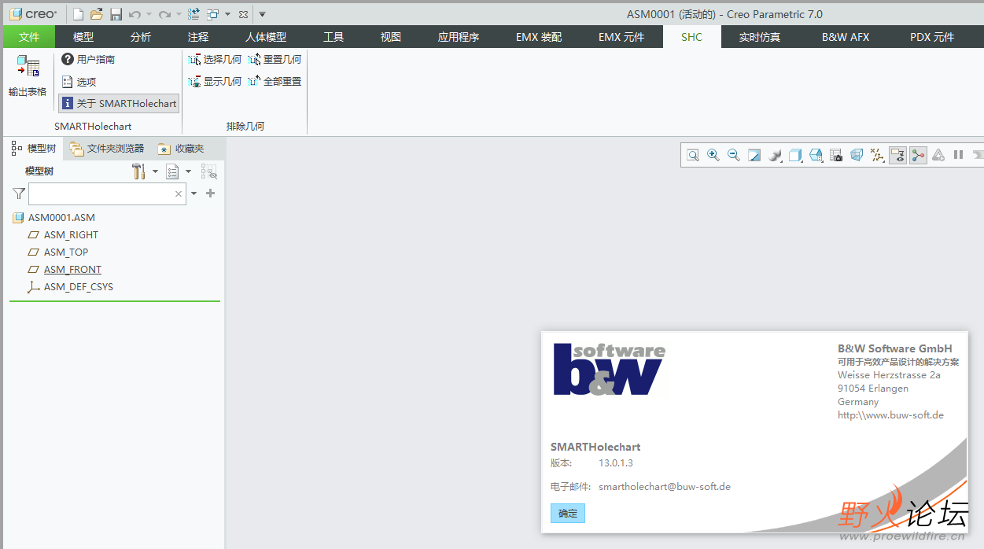The image size is (984, 549).
Task: Expand the Windows list dropdown arrow
Action: [x=227, y=14]
